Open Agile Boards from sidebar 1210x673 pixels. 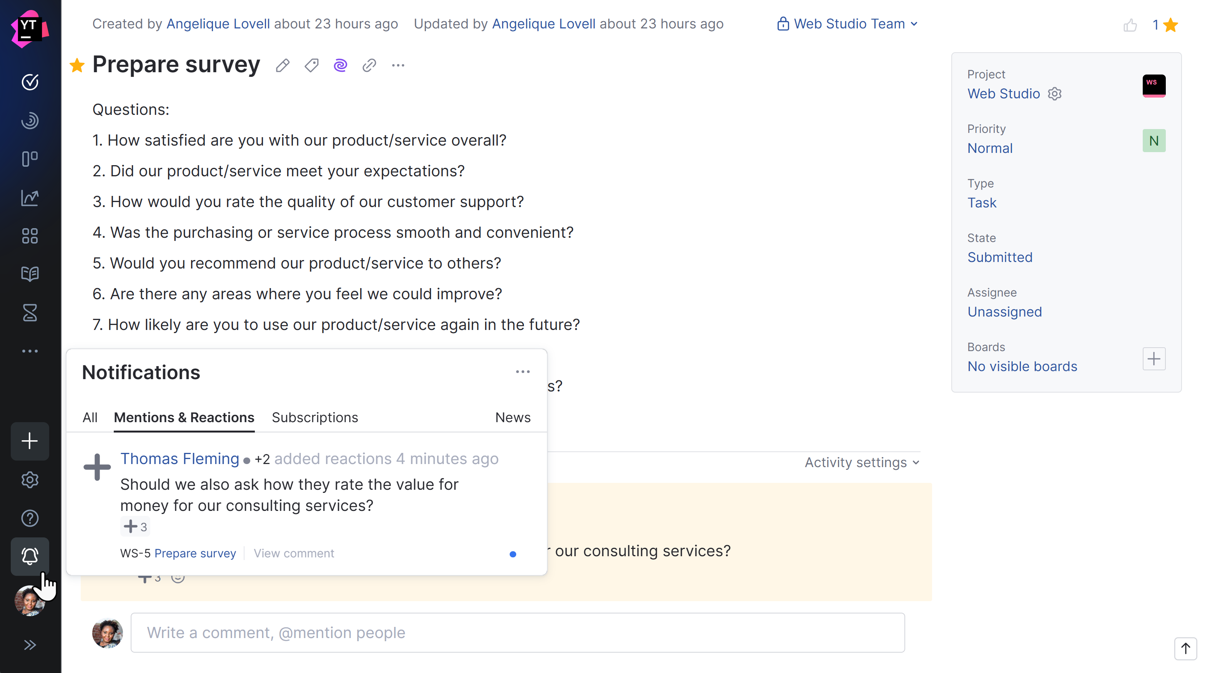[x=30, y=159]
